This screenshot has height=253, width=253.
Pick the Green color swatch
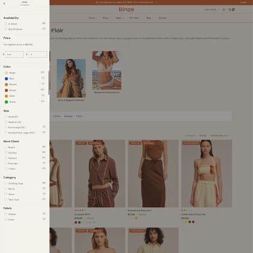point(6,102)
